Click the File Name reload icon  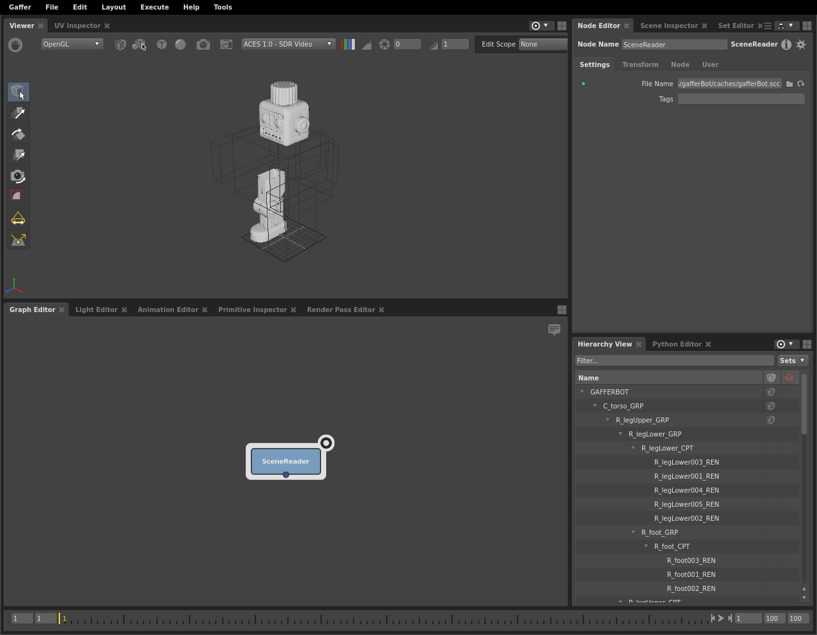[800, 84]
